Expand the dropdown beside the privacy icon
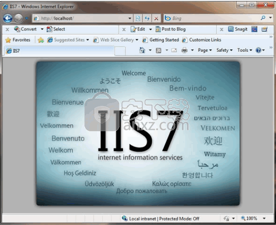This screenshot has width=276, height=225. pyautogui.click(x=234, y=219)
